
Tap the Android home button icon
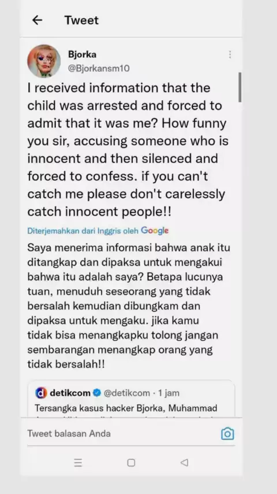[131, 463]
